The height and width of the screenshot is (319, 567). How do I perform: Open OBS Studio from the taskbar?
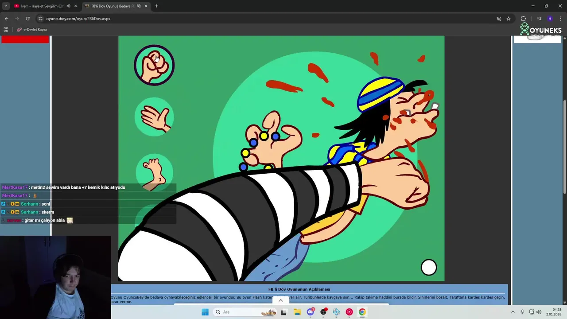(323, 312)
